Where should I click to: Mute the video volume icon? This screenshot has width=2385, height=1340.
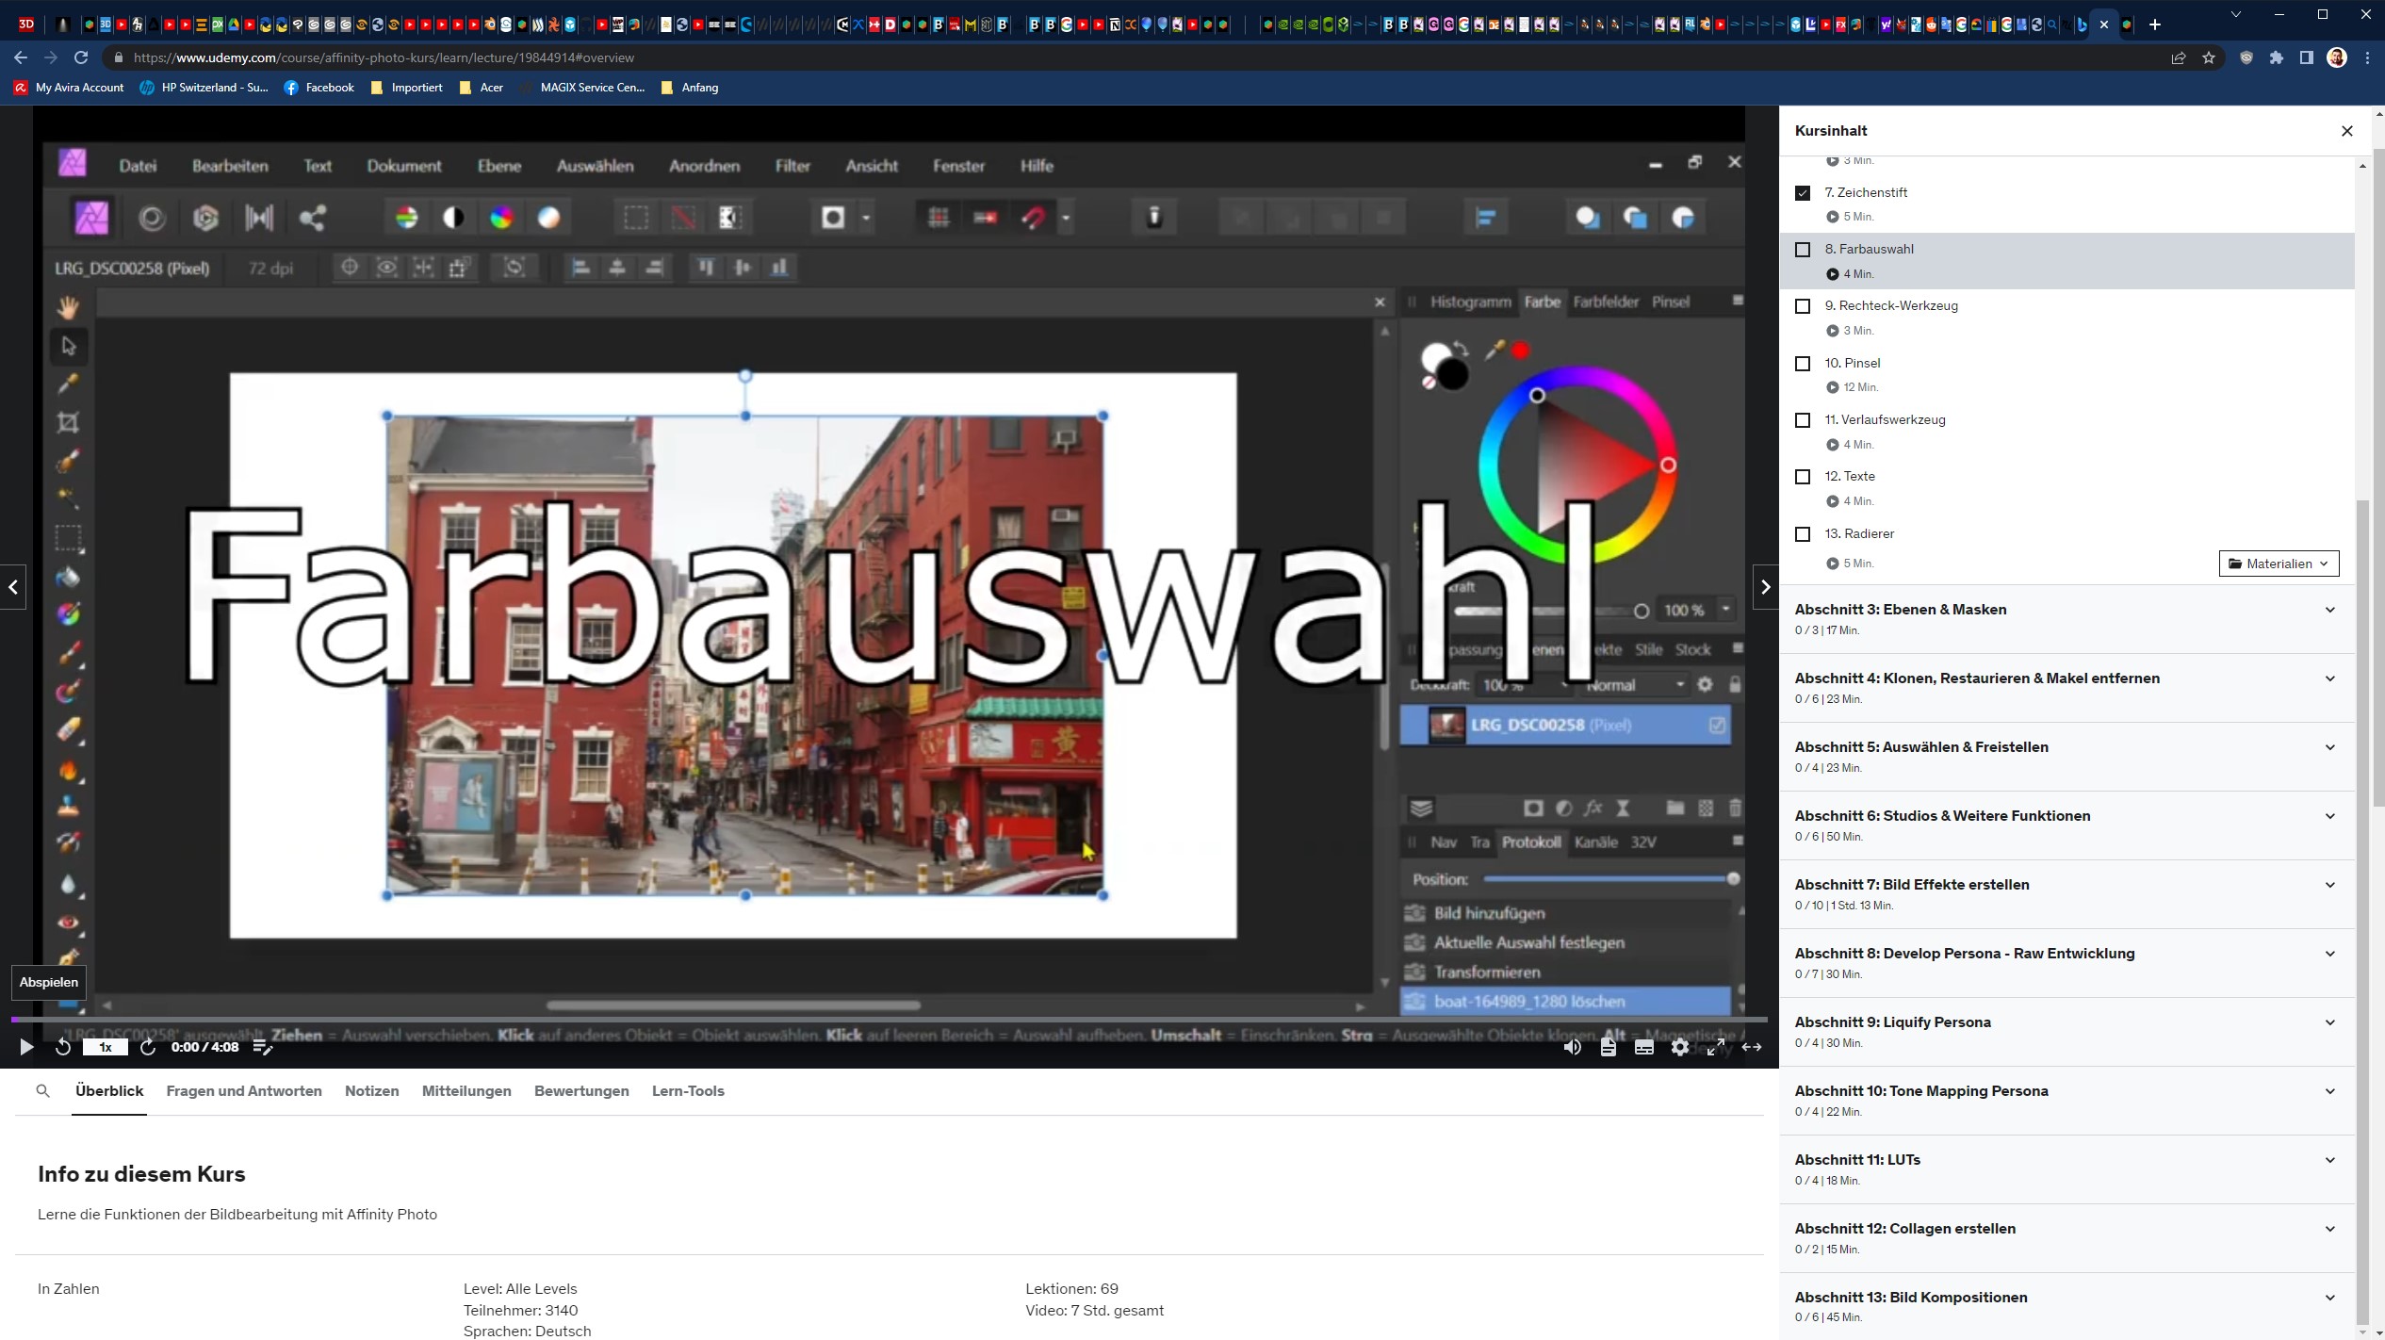1572,1047
